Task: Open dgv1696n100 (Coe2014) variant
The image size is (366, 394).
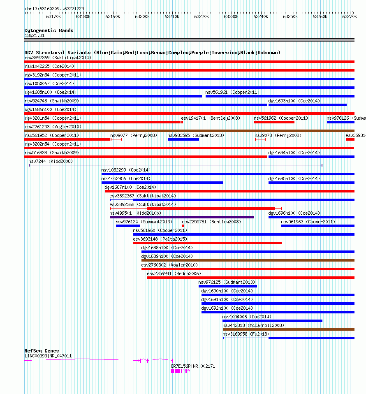Action: click(294, 213)
